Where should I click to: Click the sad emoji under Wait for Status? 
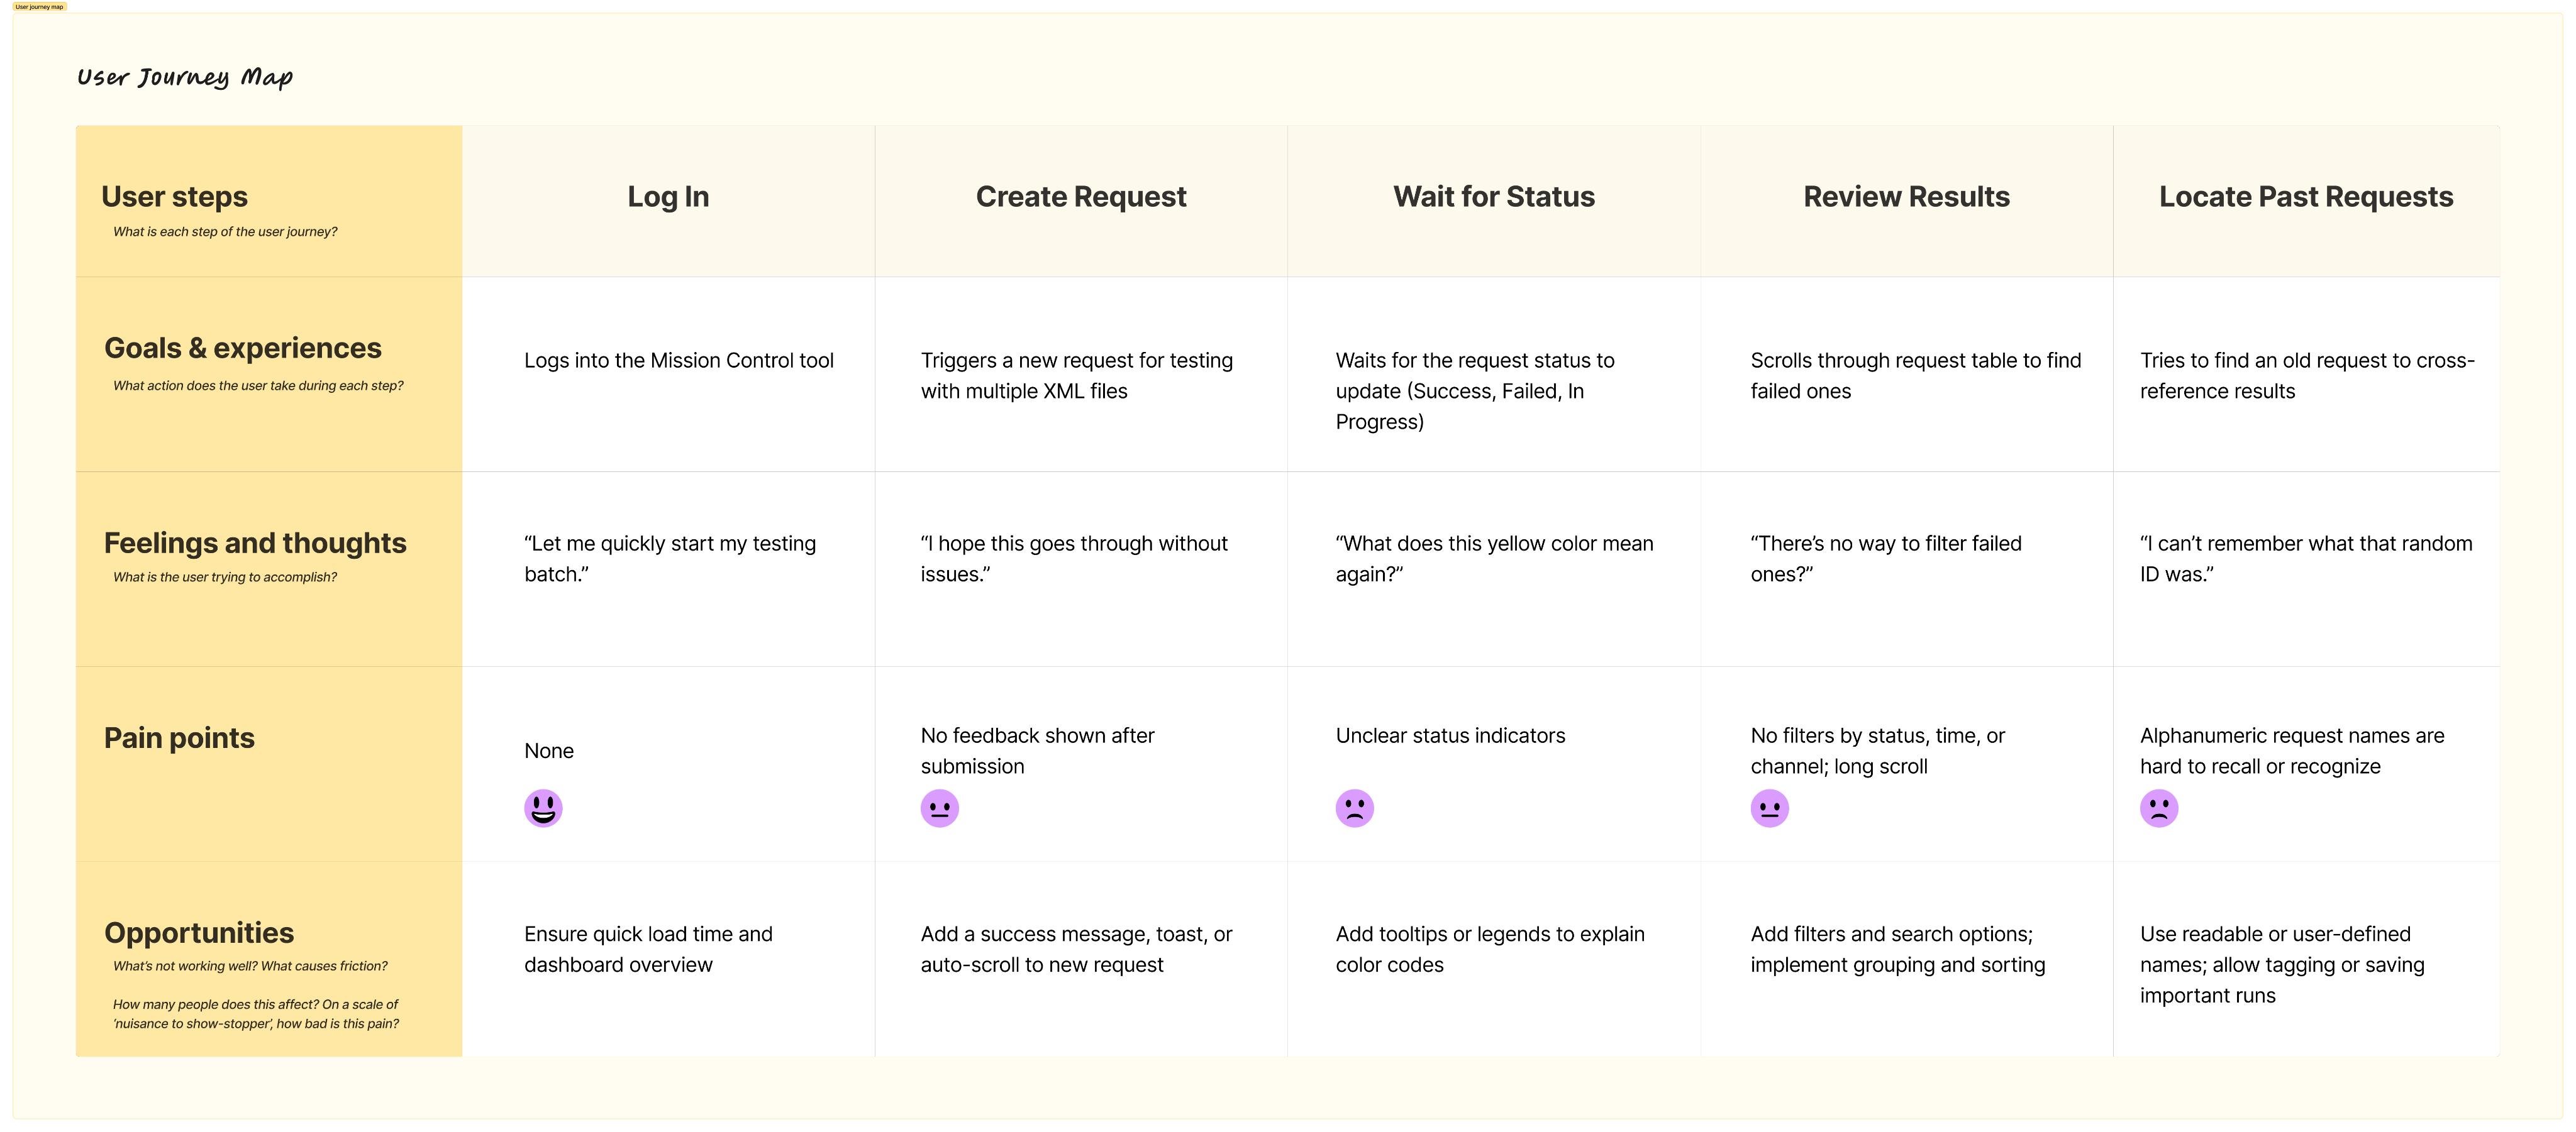point(1354,807)
